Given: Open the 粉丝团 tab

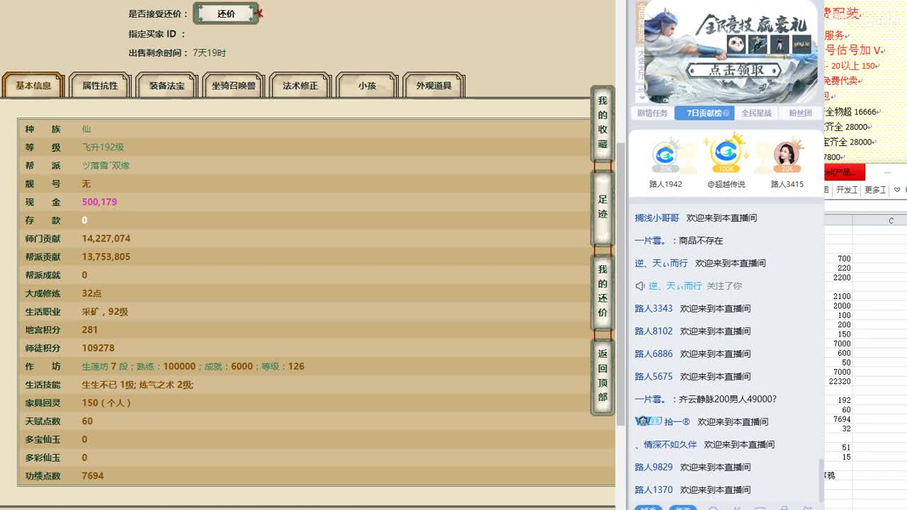Looking at the screenshot, I should coord(800,113).
